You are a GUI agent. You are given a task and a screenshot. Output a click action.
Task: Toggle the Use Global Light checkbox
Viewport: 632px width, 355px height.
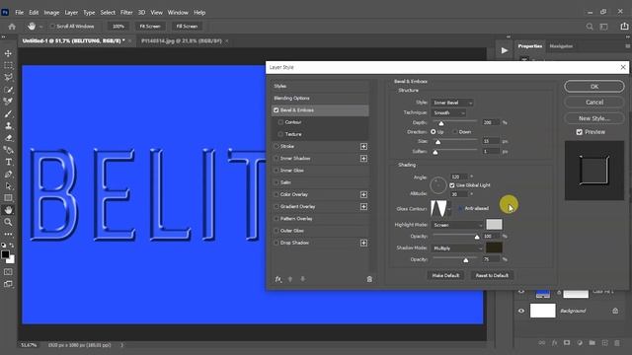point(452,185)
